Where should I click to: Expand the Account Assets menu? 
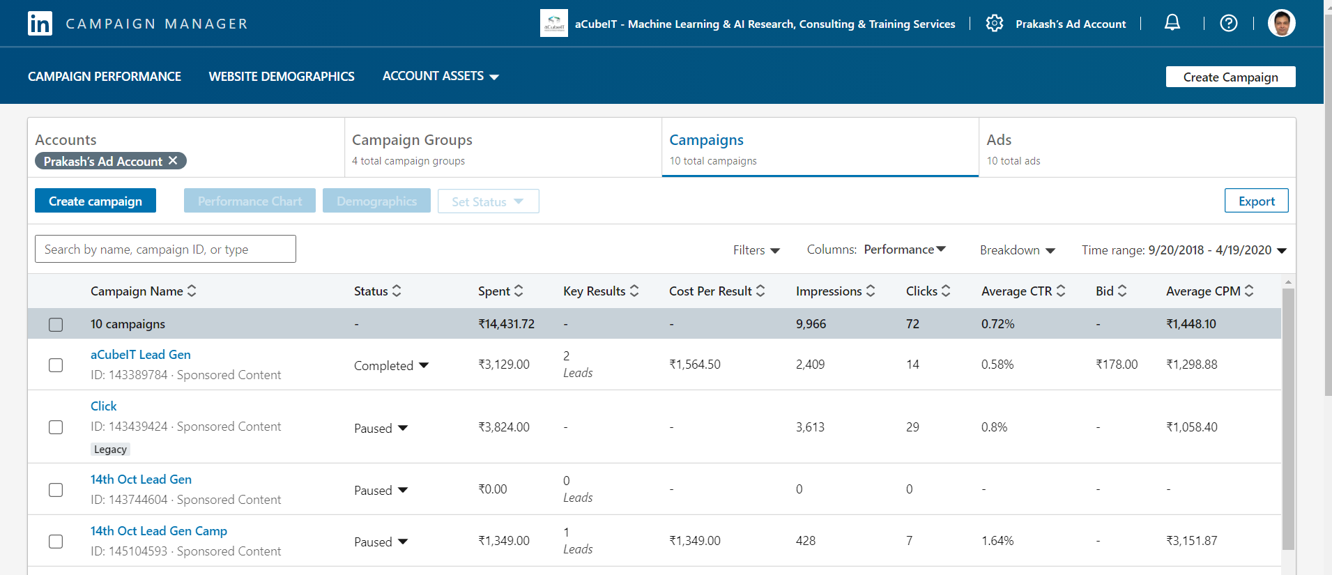point(441,76)
